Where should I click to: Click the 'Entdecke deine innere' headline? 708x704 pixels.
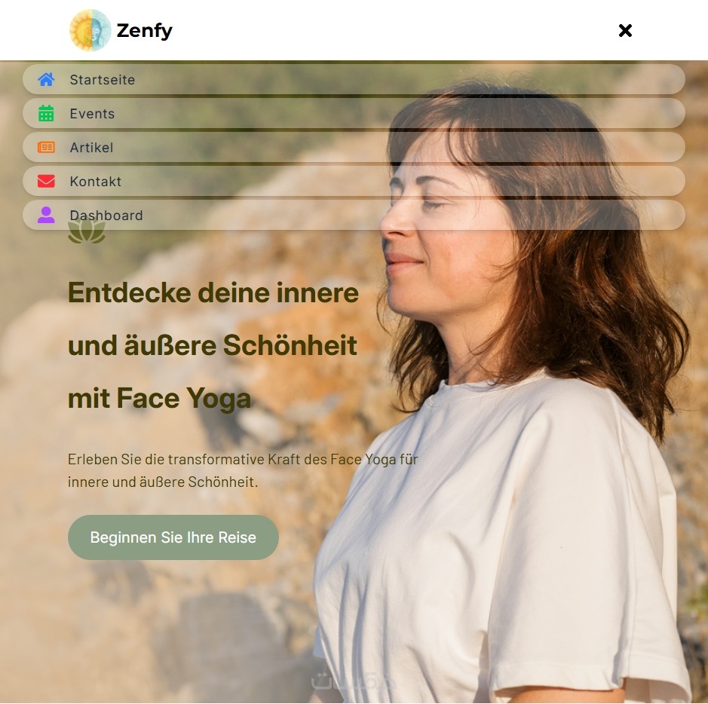click(x=213, y=292)
